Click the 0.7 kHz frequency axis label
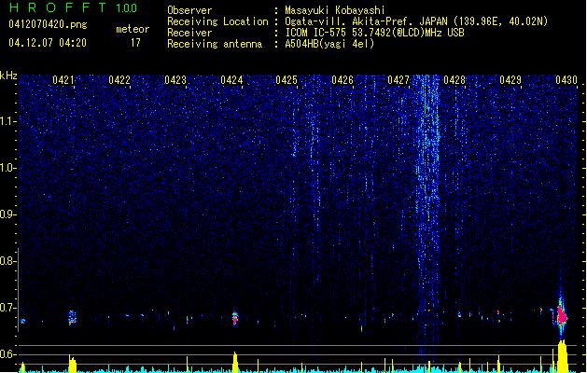Viewport: 587px width, 373px height. (8, 308)
